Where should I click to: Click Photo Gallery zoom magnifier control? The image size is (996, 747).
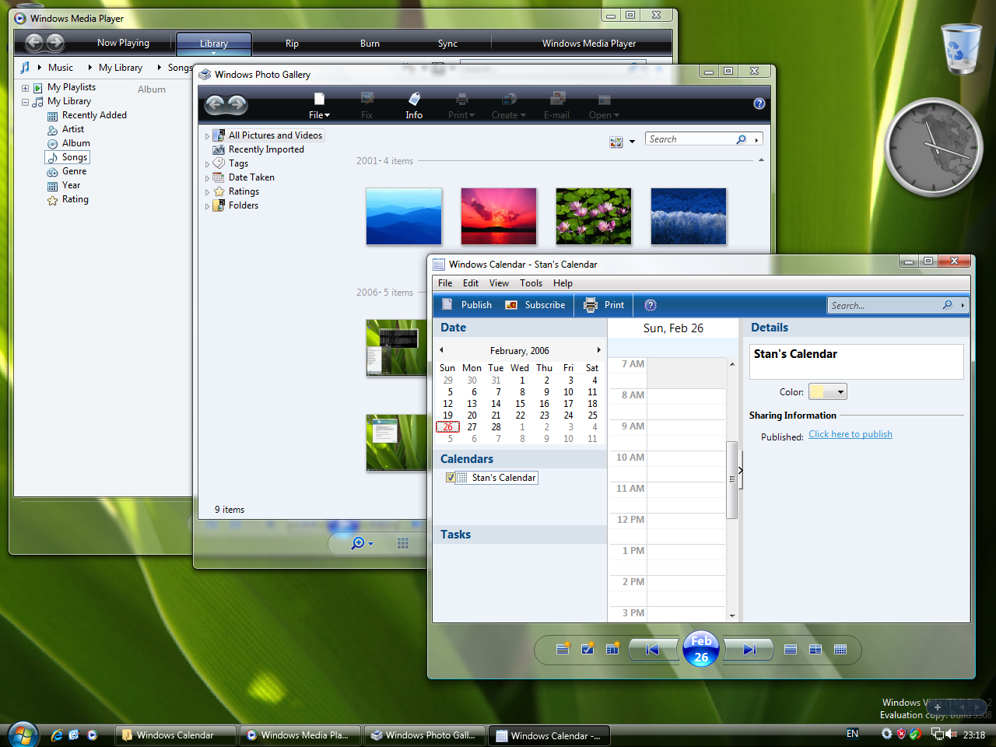point(362,543)
